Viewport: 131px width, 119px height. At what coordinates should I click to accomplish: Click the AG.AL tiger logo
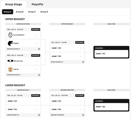pyautogui.click(x=10, y=69)
